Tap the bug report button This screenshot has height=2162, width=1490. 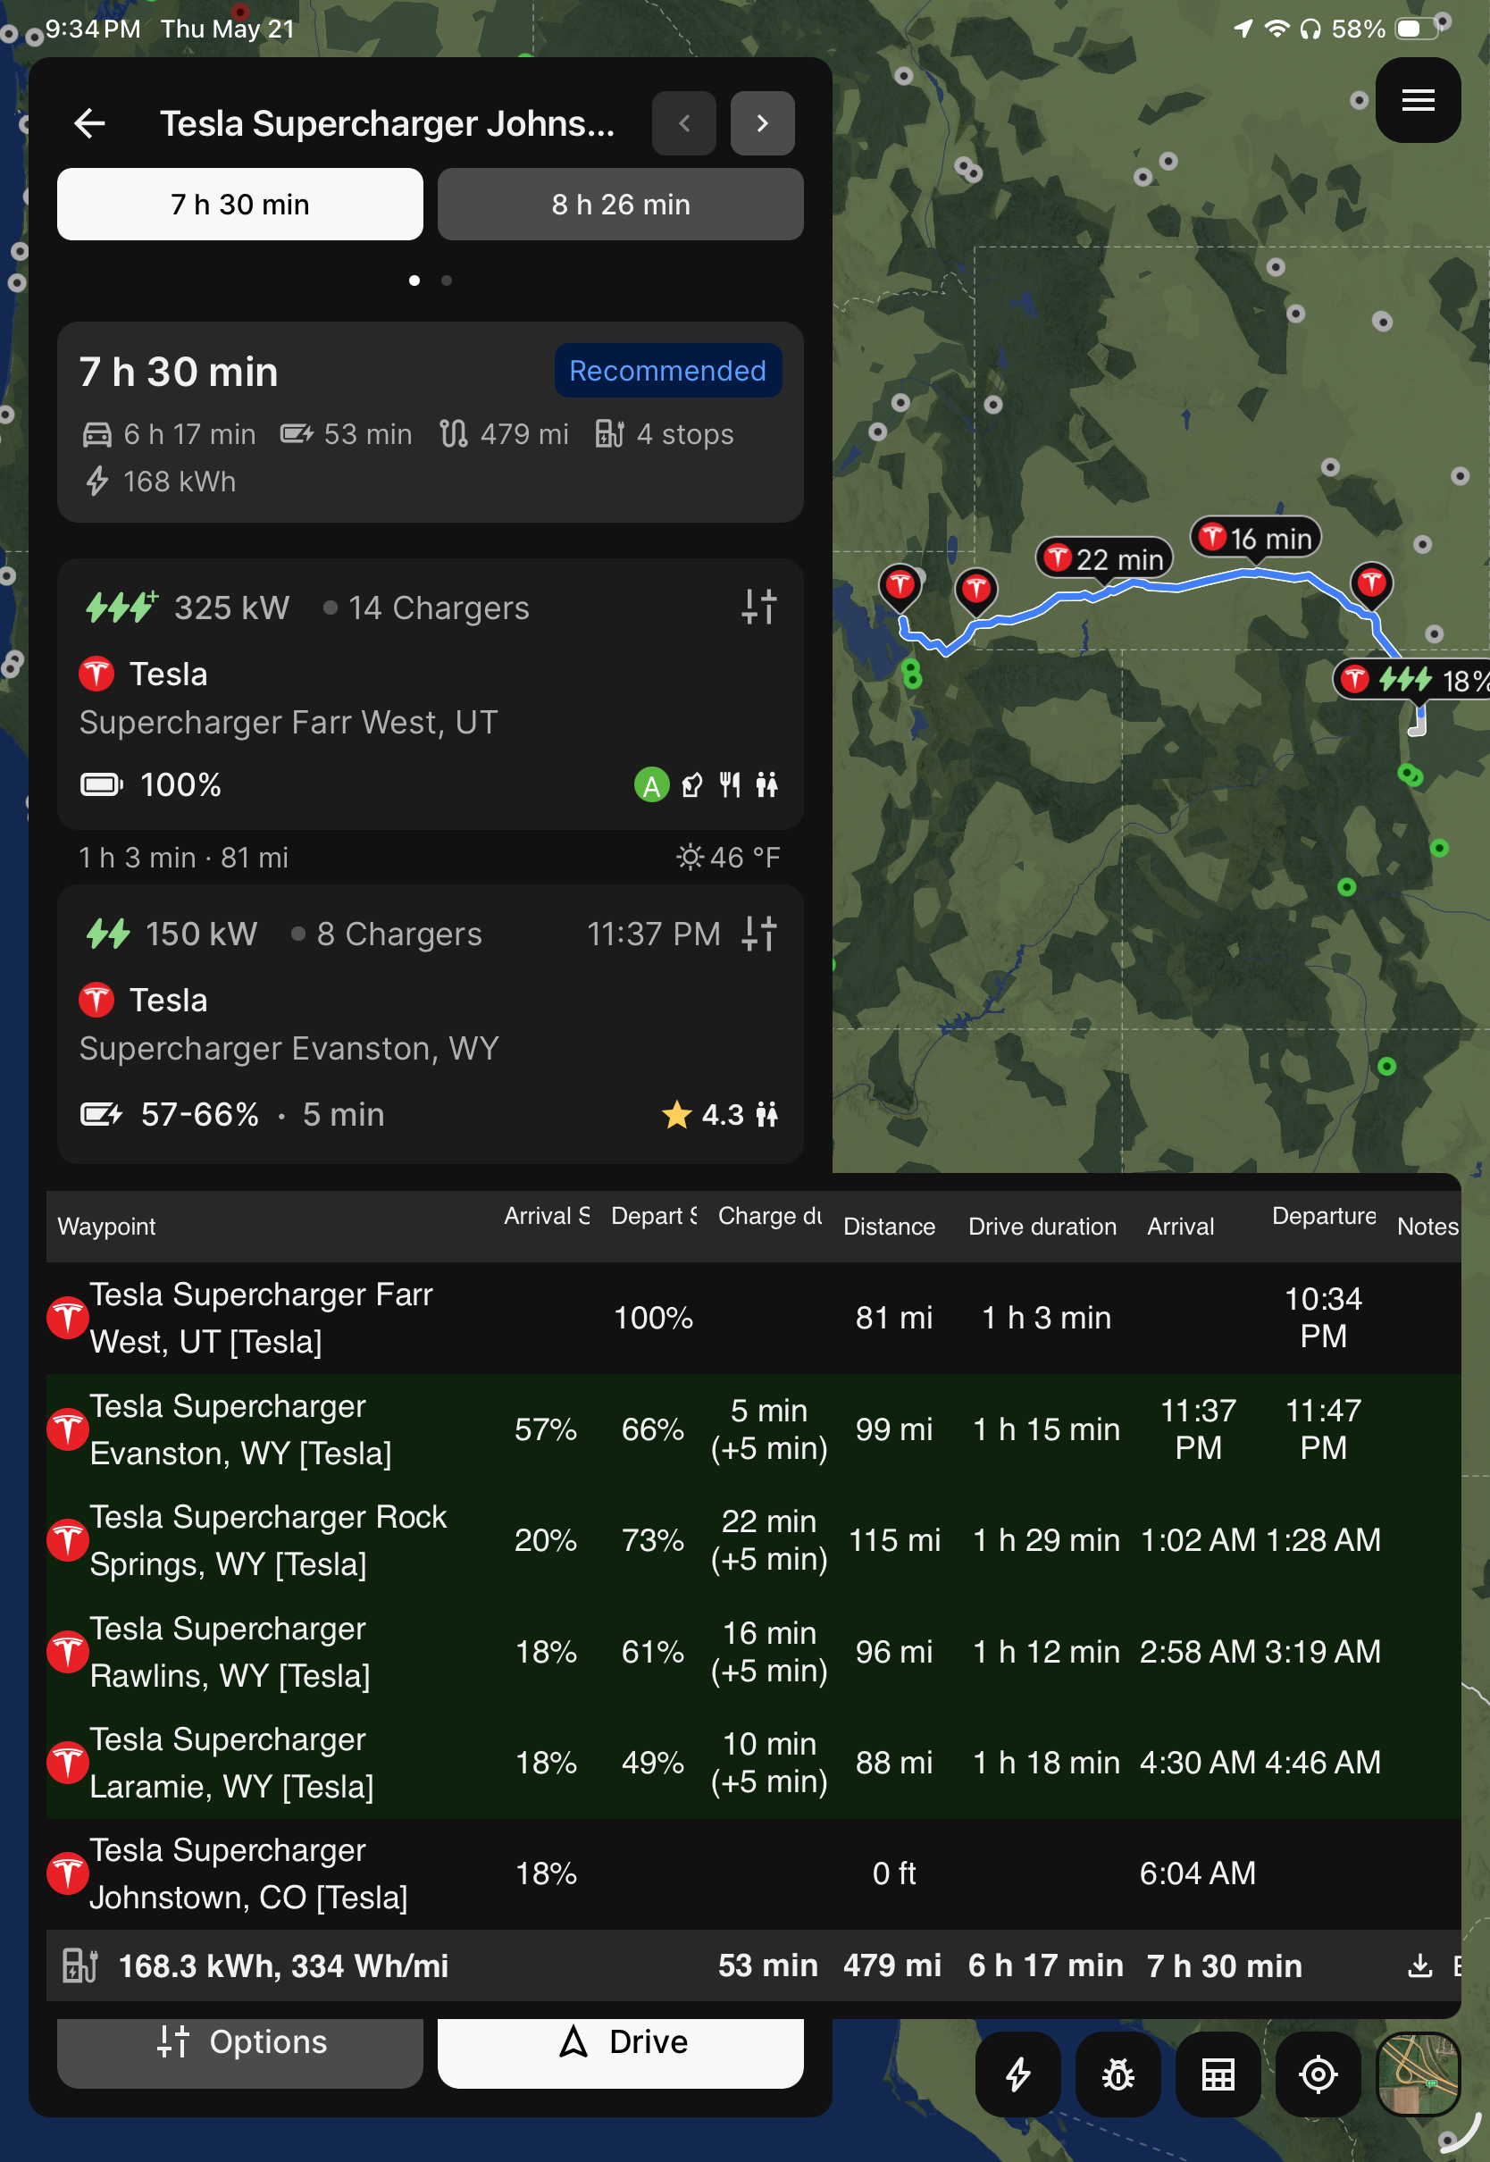coord(1117,2074)
